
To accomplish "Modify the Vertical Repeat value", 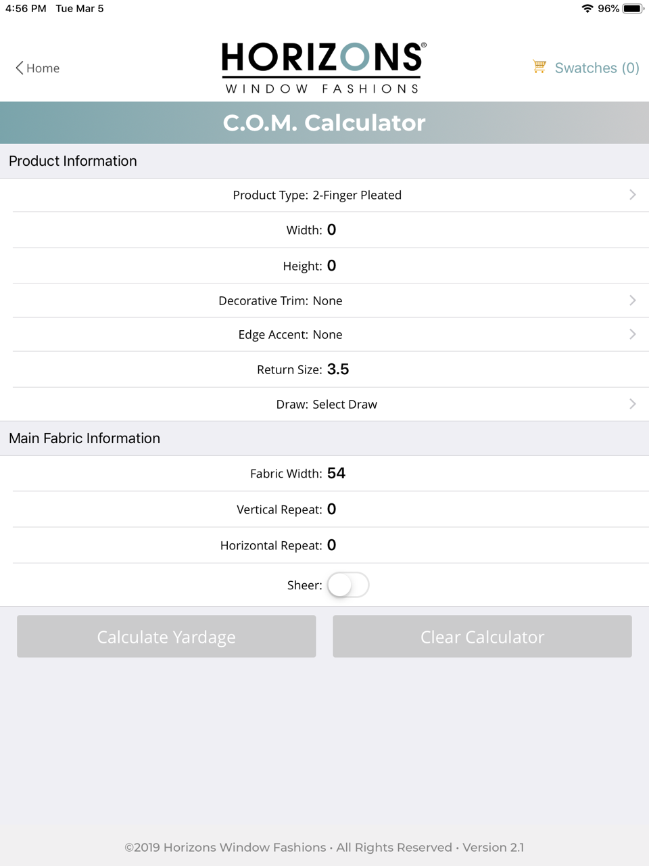I will [331, 509].
